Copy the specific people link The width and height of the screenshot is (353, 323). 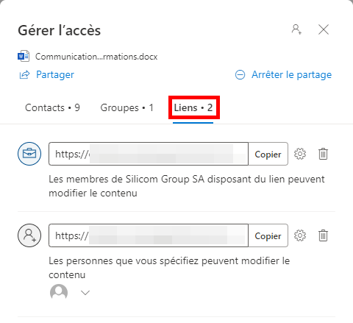click(268, 235)
